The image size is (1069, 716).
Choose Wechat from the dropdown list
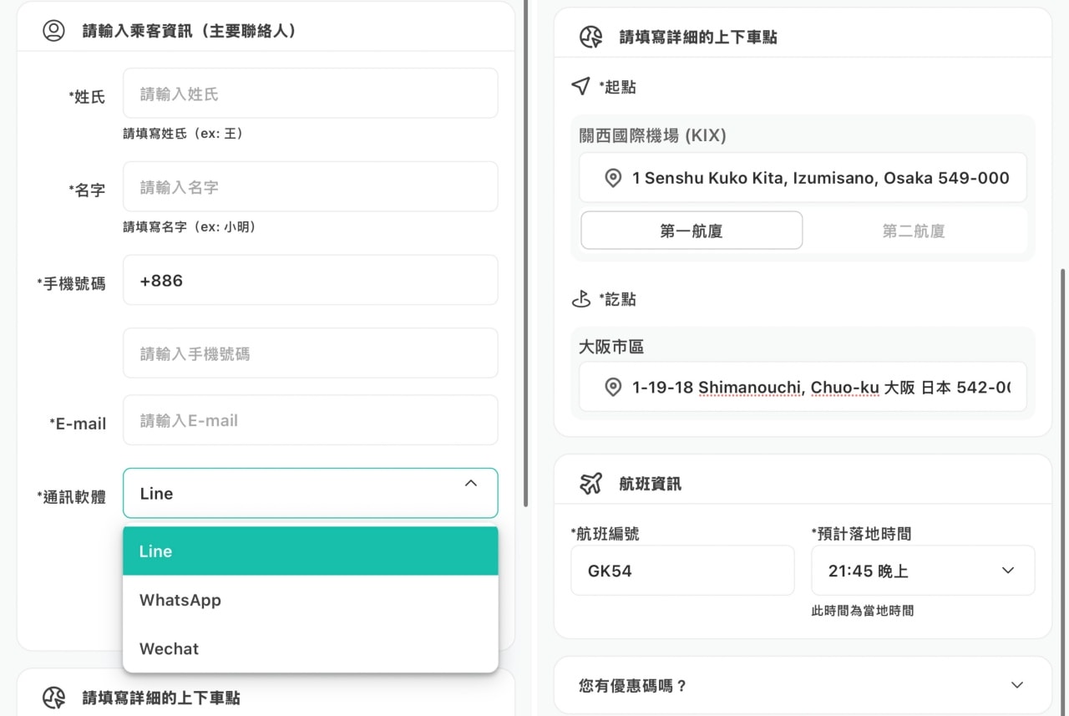click(x=310, y=648)
